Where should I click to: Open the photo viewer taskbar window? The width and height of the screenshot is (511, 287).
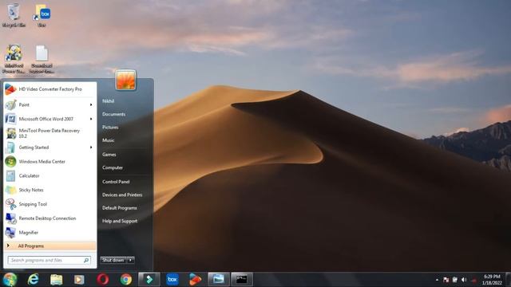pos(219,280)
